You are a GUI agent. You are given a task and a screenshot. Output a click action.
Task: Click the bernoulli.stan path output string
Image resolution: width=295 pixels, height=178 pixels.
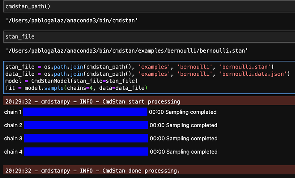click(x=127, y=50)
